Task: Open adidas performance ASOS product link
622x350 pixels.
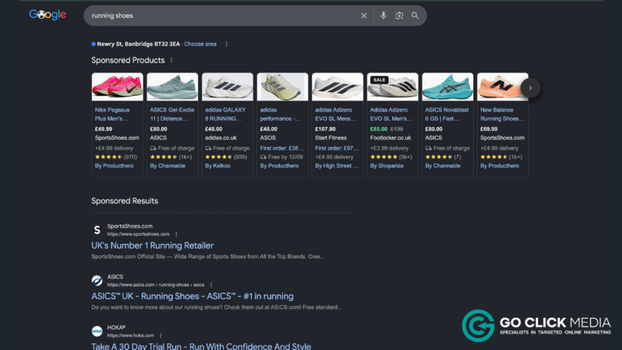Action: coord(280,114)
